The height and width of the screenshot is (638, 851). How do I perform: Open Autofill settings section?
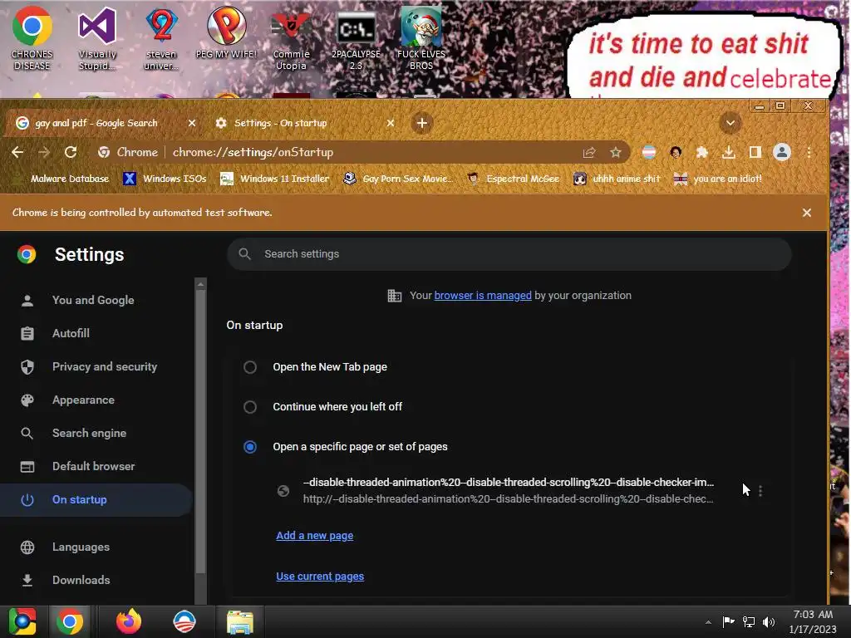pyautogui.click(x=96, y=333)
